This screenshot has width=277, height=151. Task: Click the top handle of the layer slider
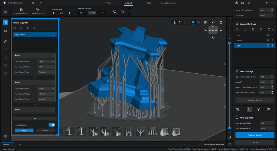coord(229,43)
